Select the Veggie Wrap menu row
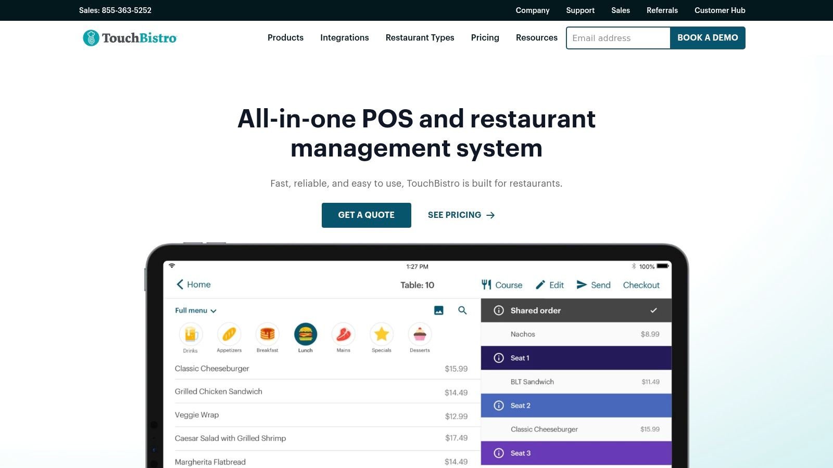 click(x=321, y=415)
